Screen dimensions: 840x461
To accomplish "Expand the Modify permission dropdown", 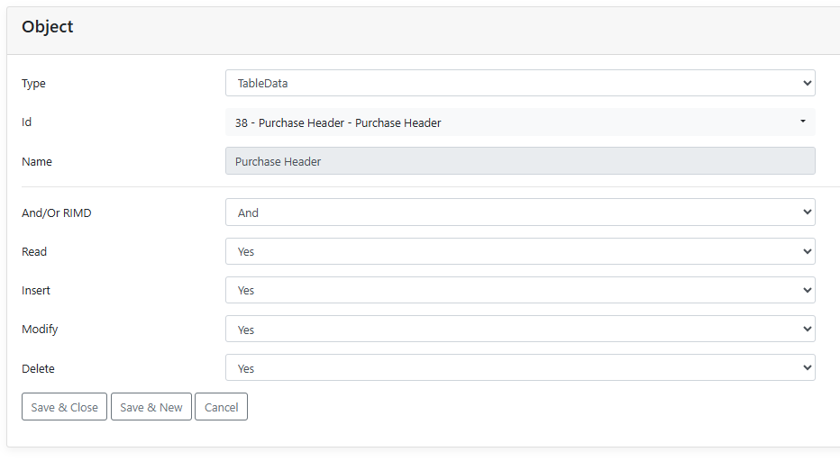I will (x=520, y=330).
